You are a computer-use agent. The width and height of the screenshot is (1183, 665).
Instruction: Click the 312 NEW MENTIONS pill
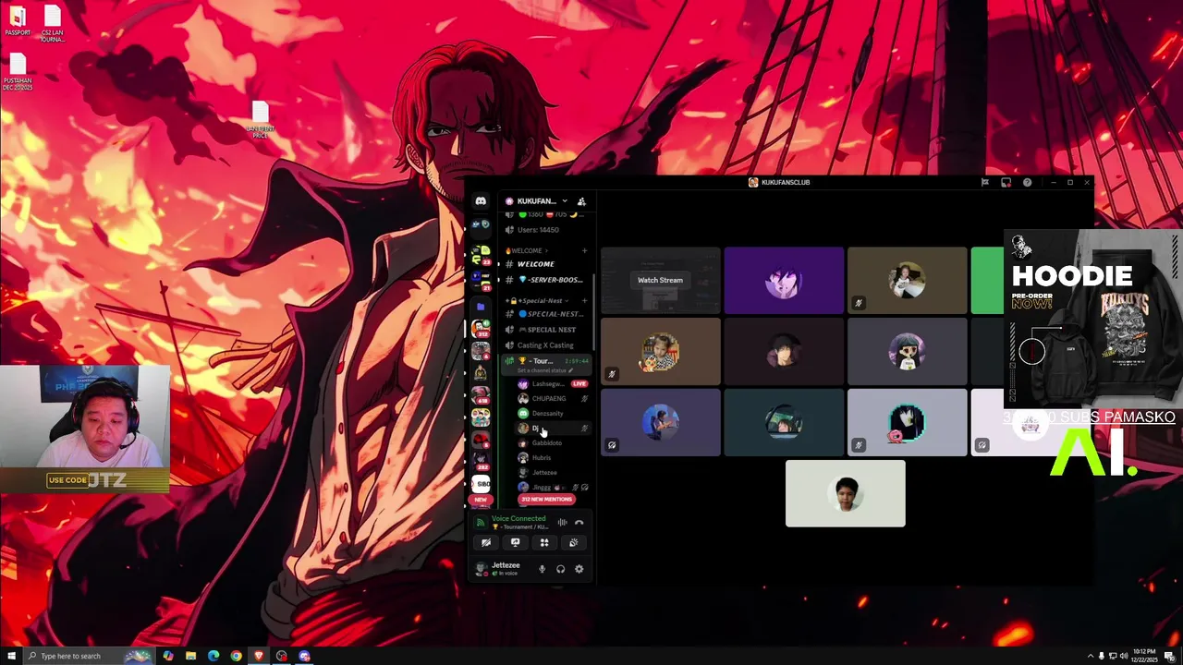tap(546, 499)
